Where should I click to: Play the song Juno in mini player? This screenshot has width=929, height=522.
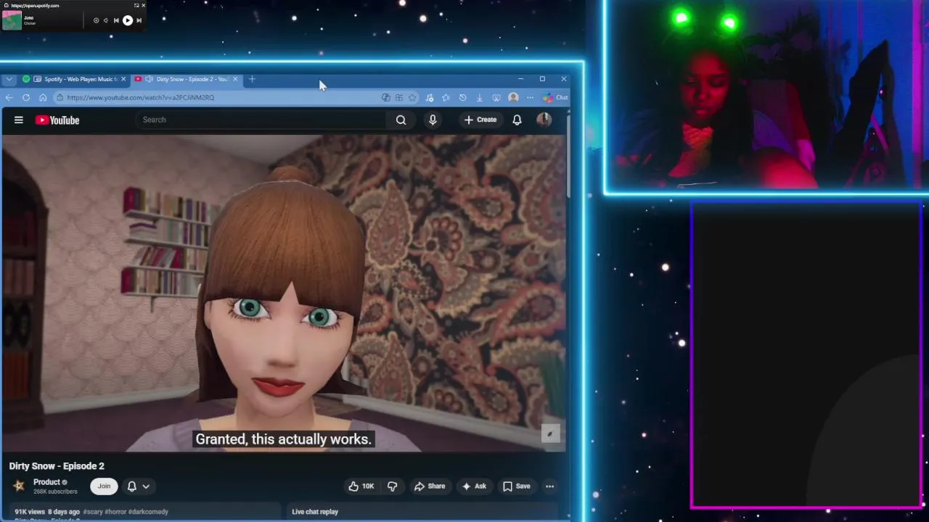[128, 20]
